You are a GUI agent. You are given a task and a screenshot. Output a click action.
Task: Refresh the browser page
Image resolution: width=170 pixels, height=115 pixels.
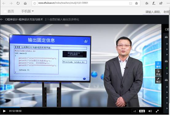click(18, 3)
